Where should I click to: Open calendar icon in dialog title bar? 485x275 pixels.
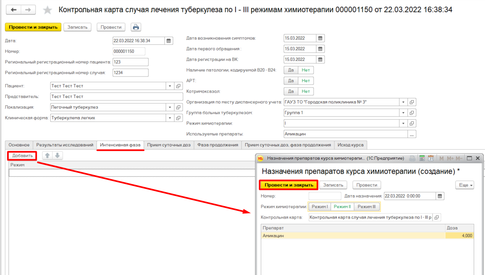click(x=430, y=158)
